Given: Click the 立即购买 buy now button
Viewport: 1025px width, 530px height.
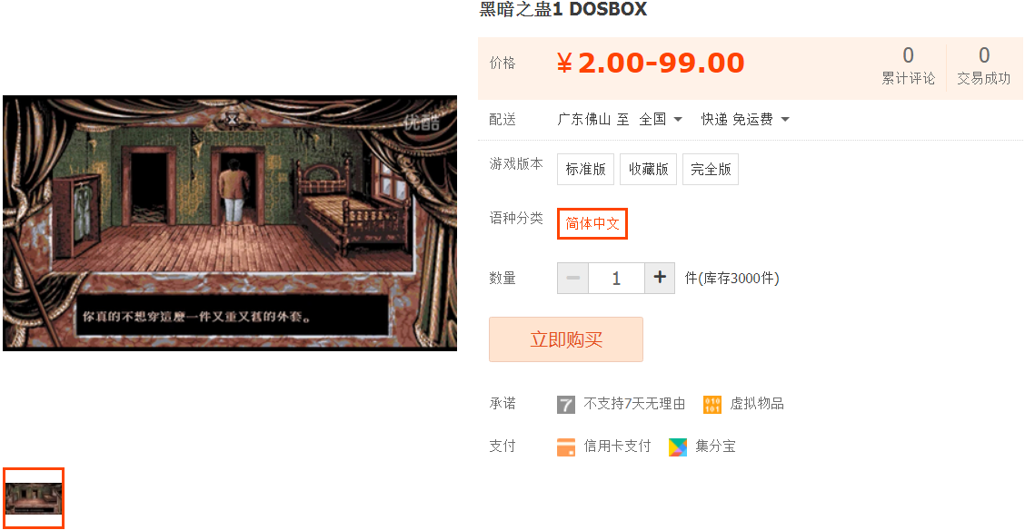Looking at the screenshot, I should 566,339.
